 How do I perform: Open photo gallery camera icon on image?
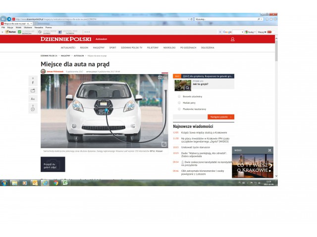(x=160, y=78)
